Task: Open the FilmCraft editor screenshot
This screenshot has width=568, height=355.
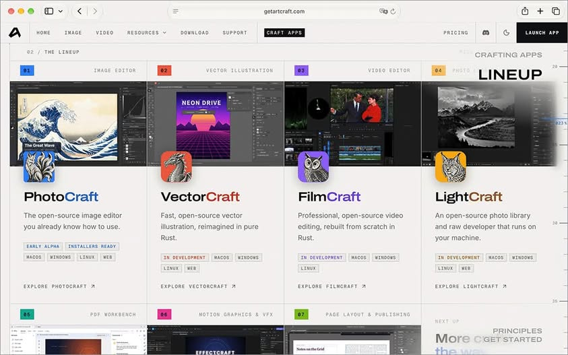Action: [352, 123]
